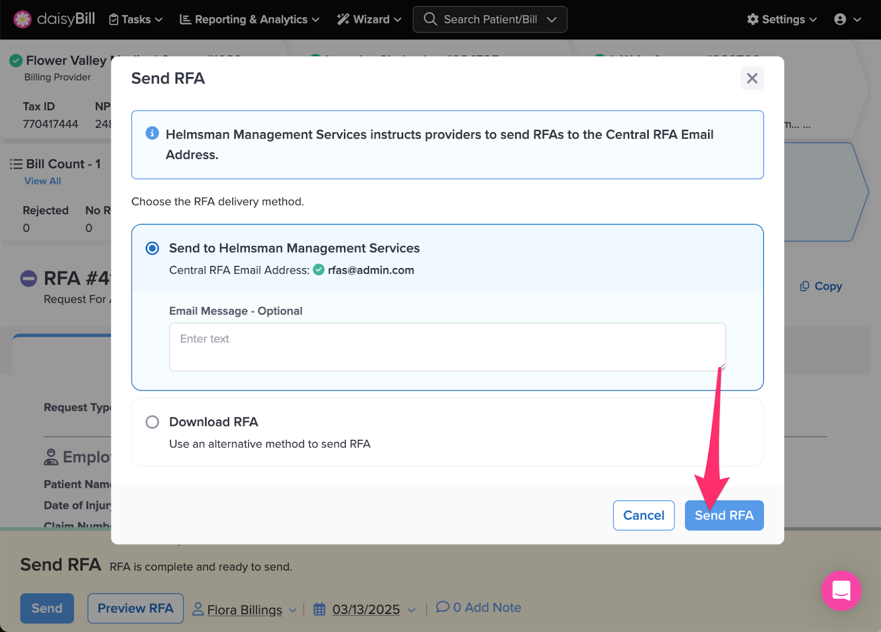Close the Send RFA dialog
Image resolution: width=881 pixels, height=632 pixels.
752,78
